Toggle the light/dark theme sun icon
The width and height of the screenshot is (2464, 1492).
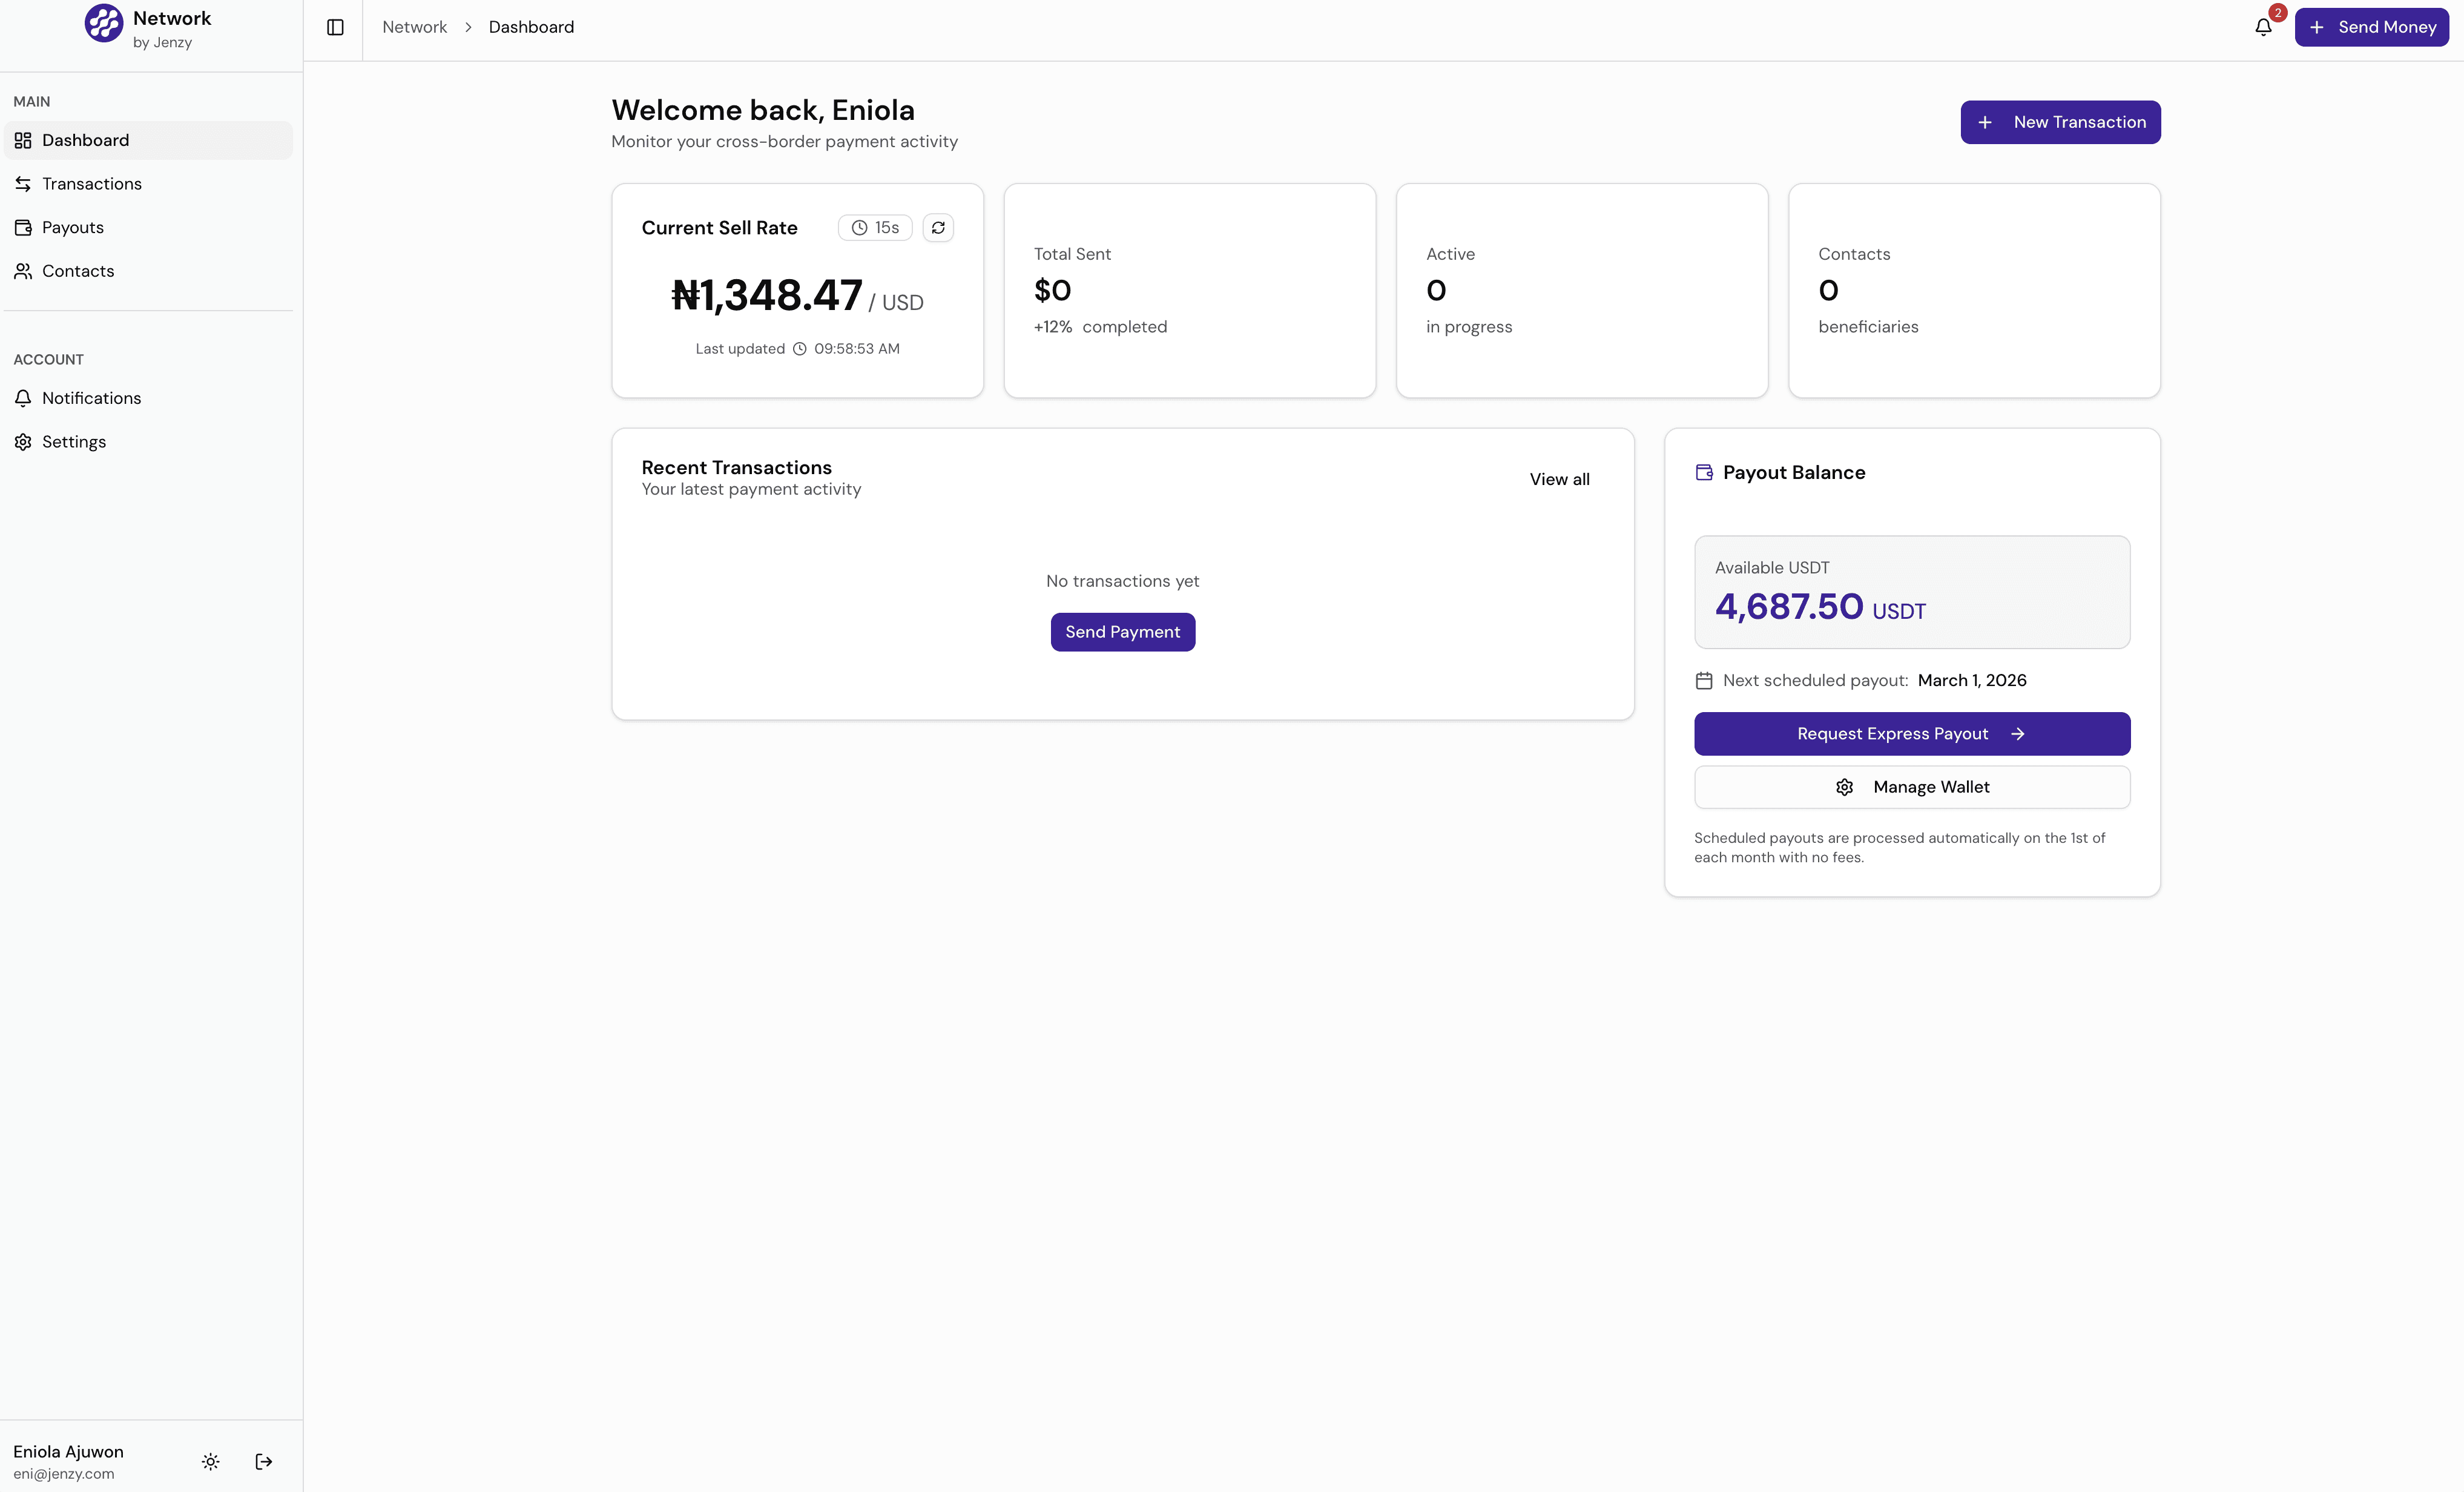click(x=210, y=1461)
